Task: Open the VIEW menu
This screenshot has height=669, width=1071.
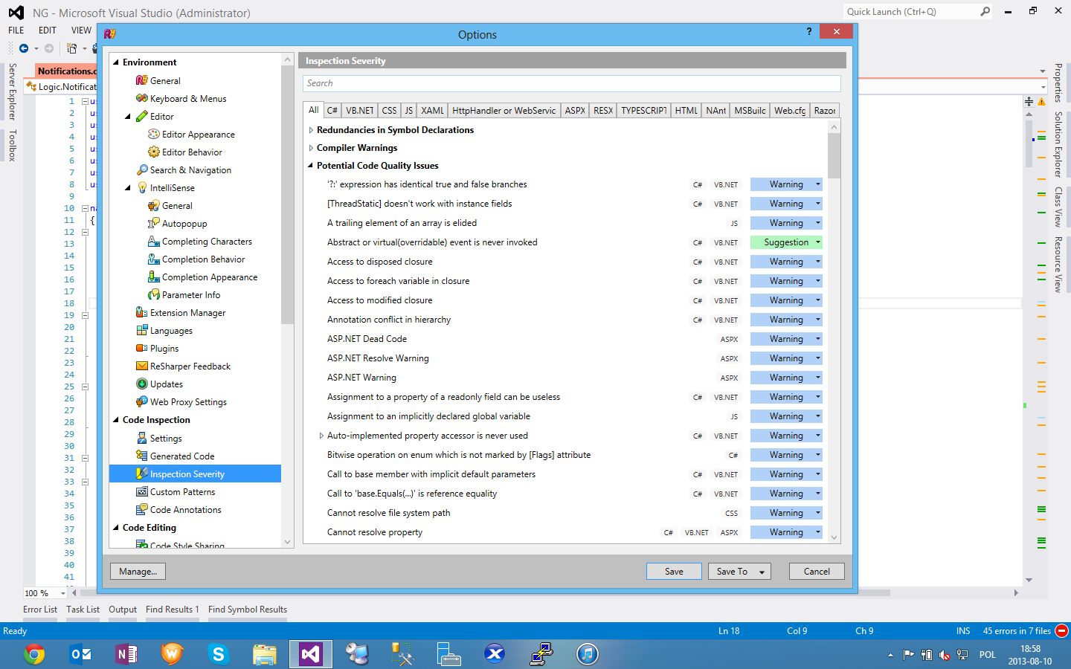Action: point(81,30)
